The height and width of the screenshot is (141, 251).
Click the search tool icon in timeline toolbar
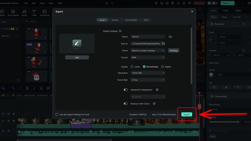(x=3, y=88)
